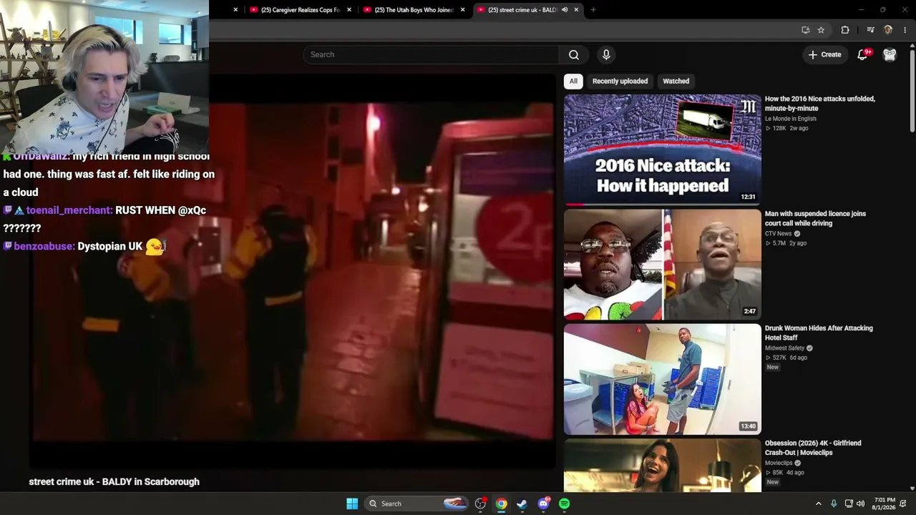
Task: Visit the Movieclips channel
Action: coord(779,463)
